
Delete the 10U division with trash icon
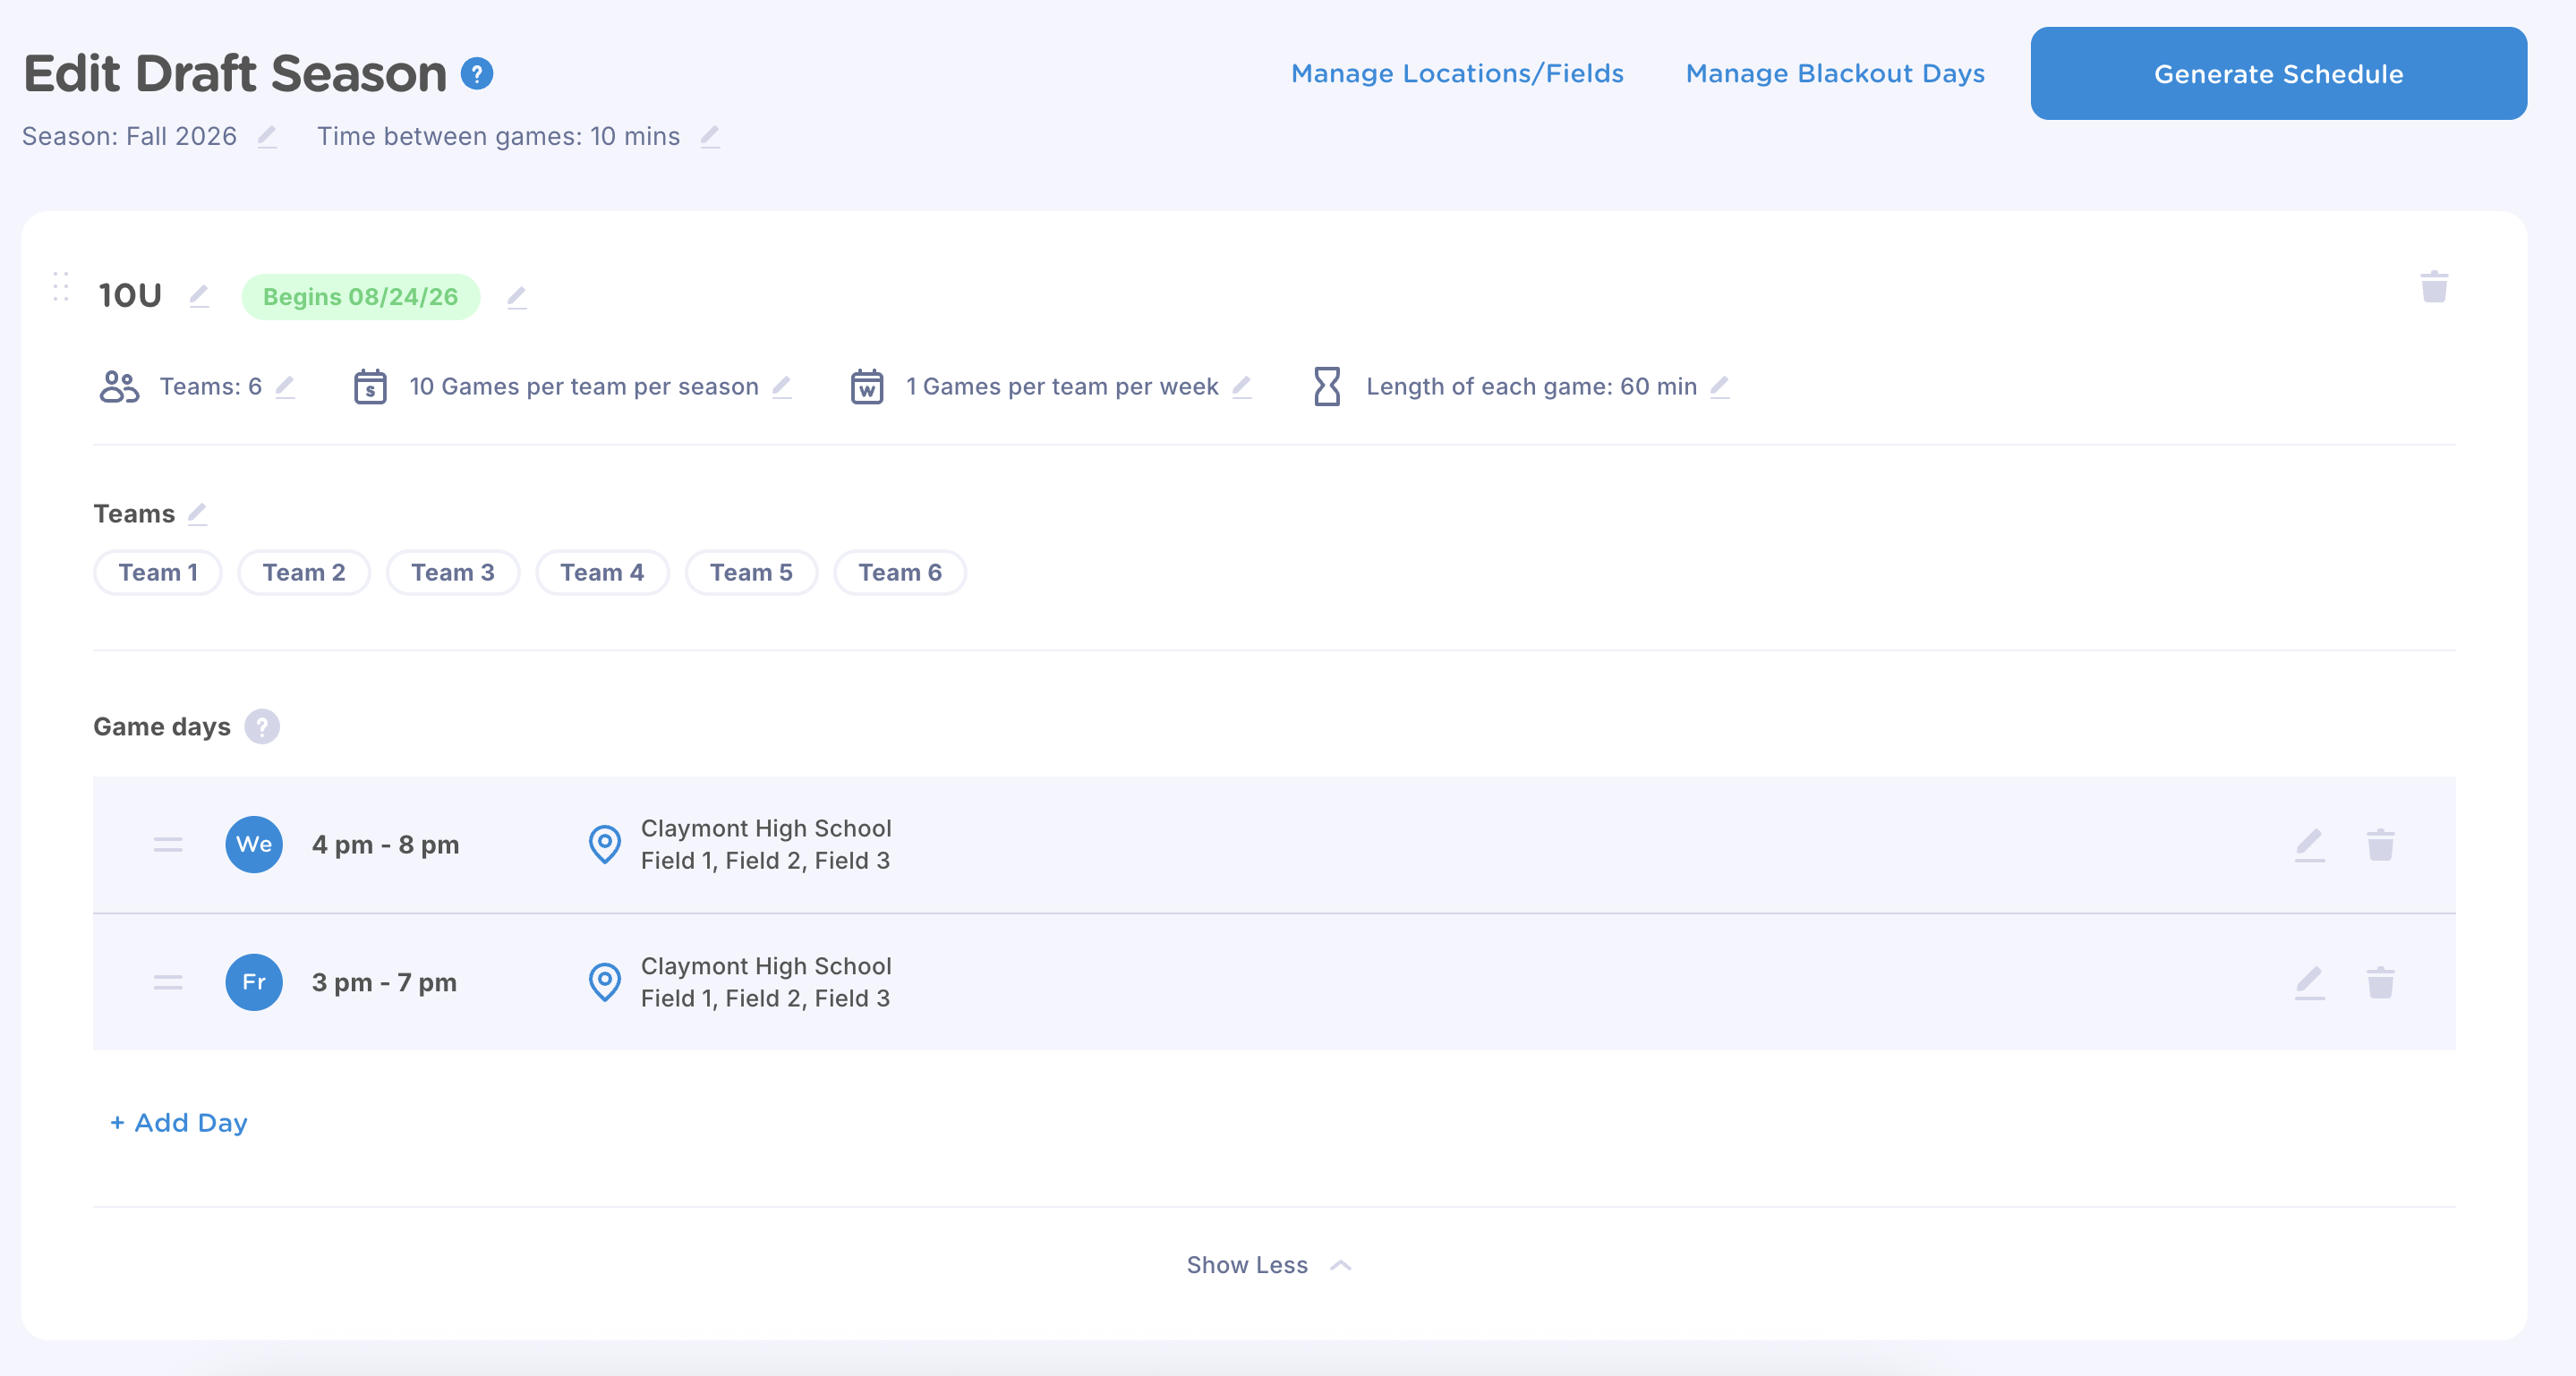coord(2434,287)
